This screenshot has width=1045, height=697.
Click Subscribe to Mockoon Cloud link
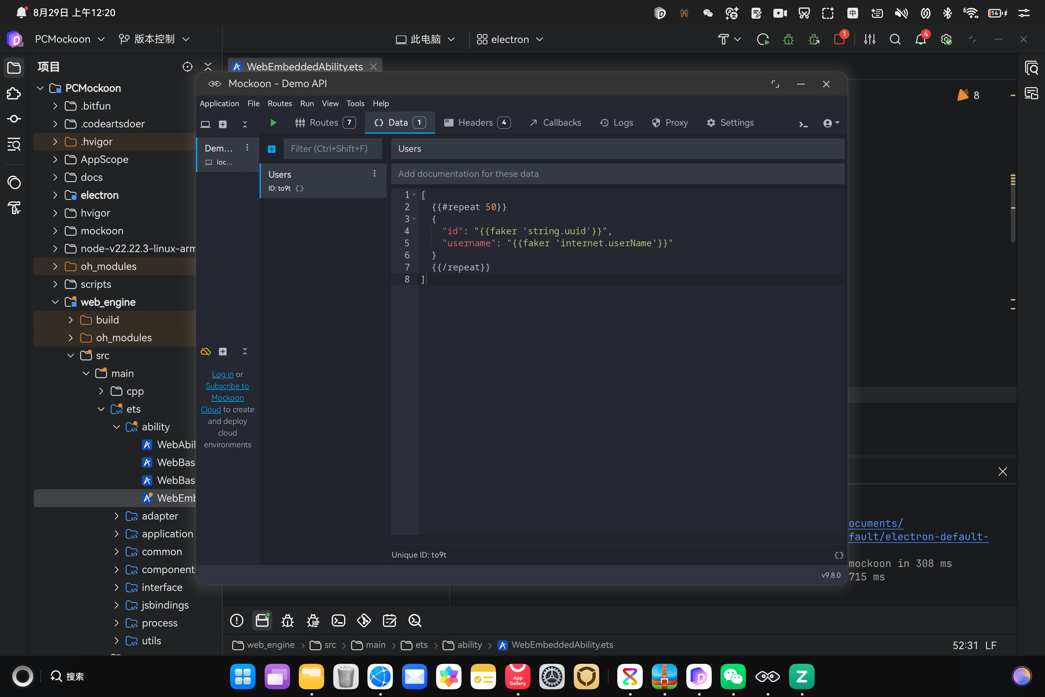[227, 398]
